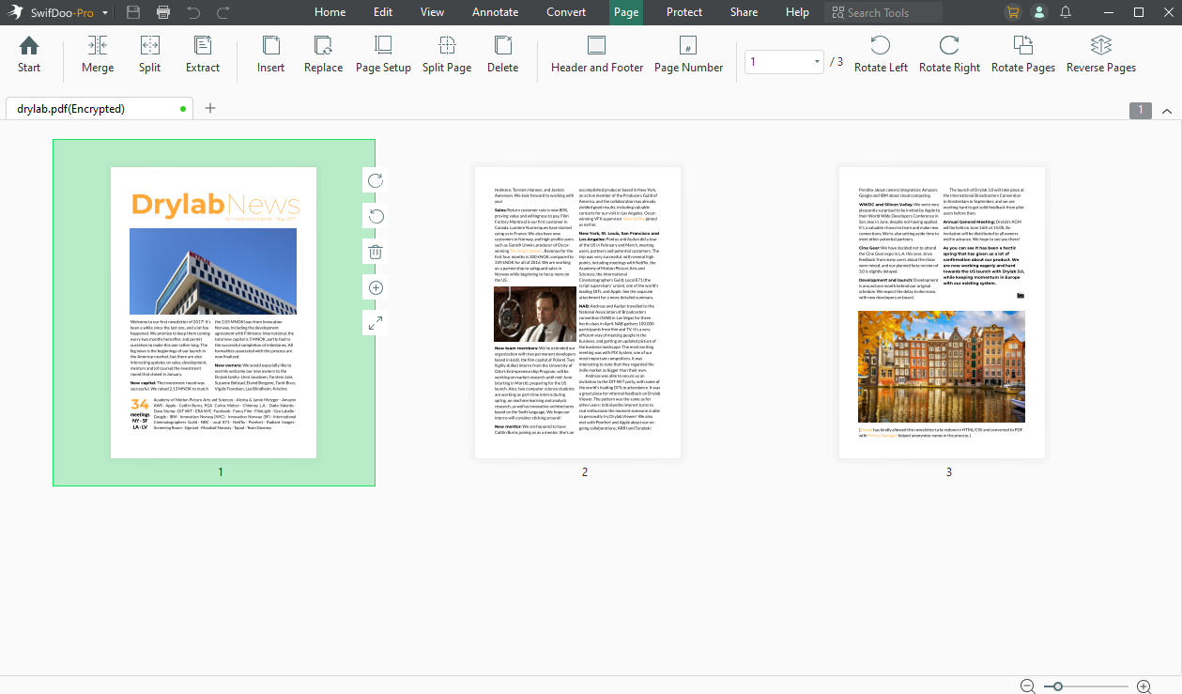Screen dimensions: 1182x694
Task: Click the save icon in title bar
Action: click(133, 12)
